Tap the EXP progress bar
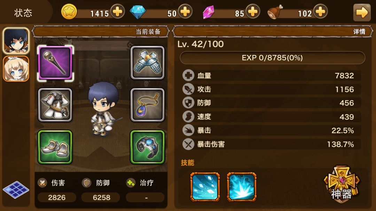This screenshot has height=211, width=376. 272,58
